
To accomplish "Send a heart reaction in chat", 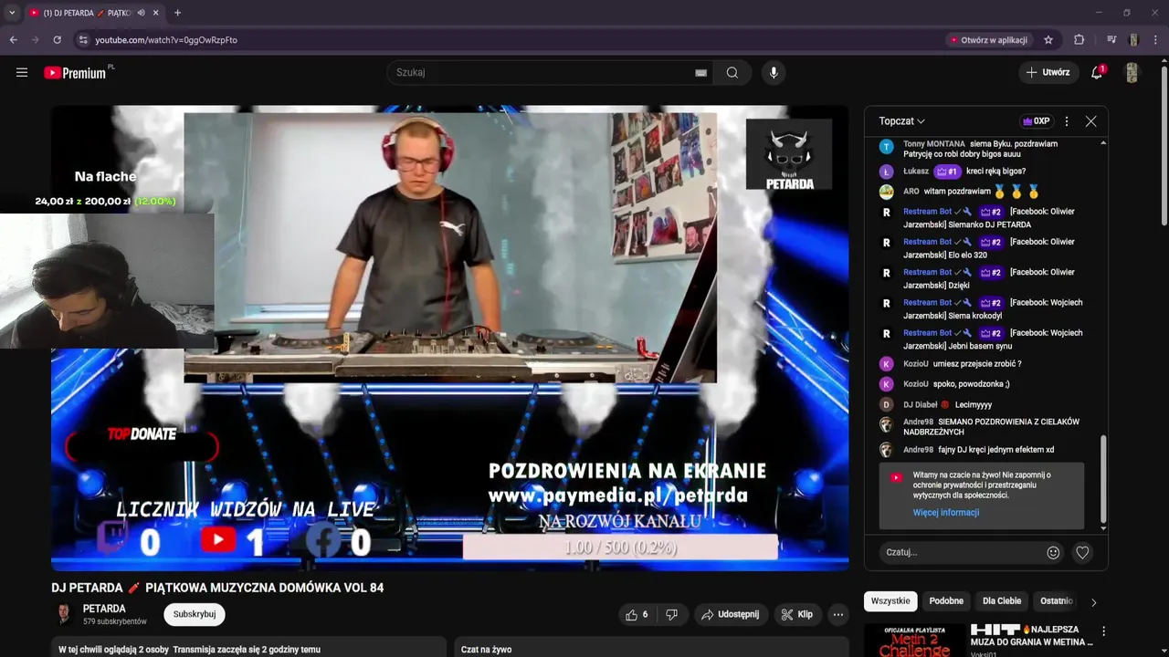I will click(1082, 552).
